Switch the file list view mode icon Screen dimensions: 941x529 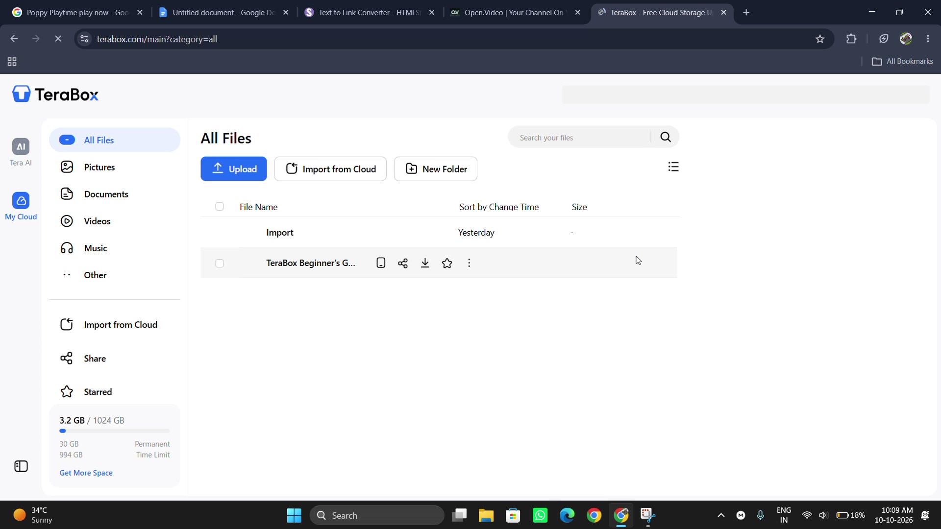pos(673,167)
